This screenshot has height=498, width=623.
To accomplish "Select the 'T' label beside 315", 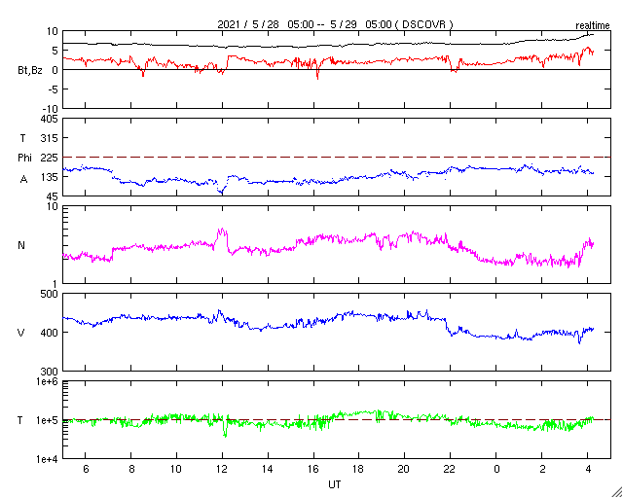I will pyautogui.click(x=23, y=138).
